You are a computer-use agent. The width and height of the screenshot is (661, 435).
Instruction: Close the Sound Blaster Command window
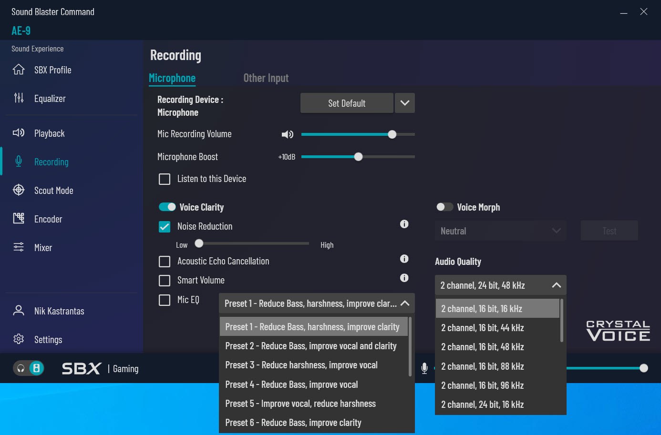[644, 12]
